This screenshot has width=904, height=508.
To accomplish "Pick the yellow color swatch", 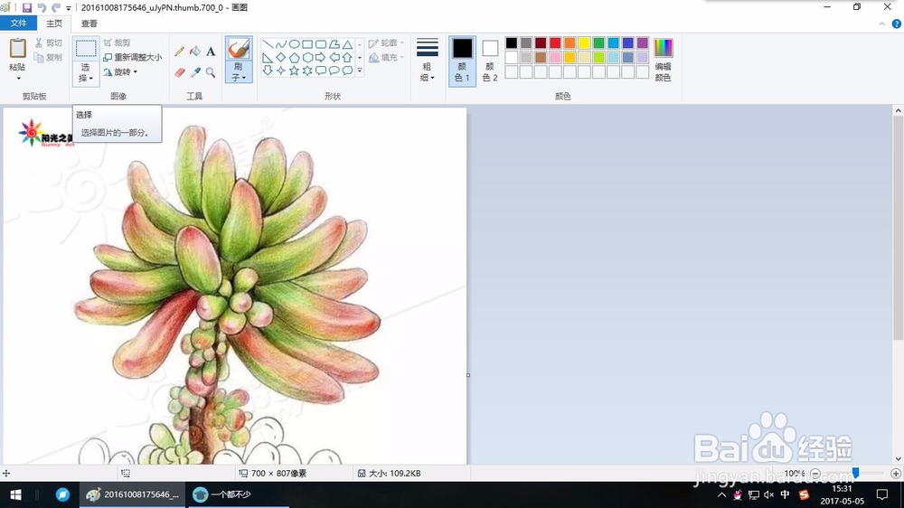I will coord(584,42).
